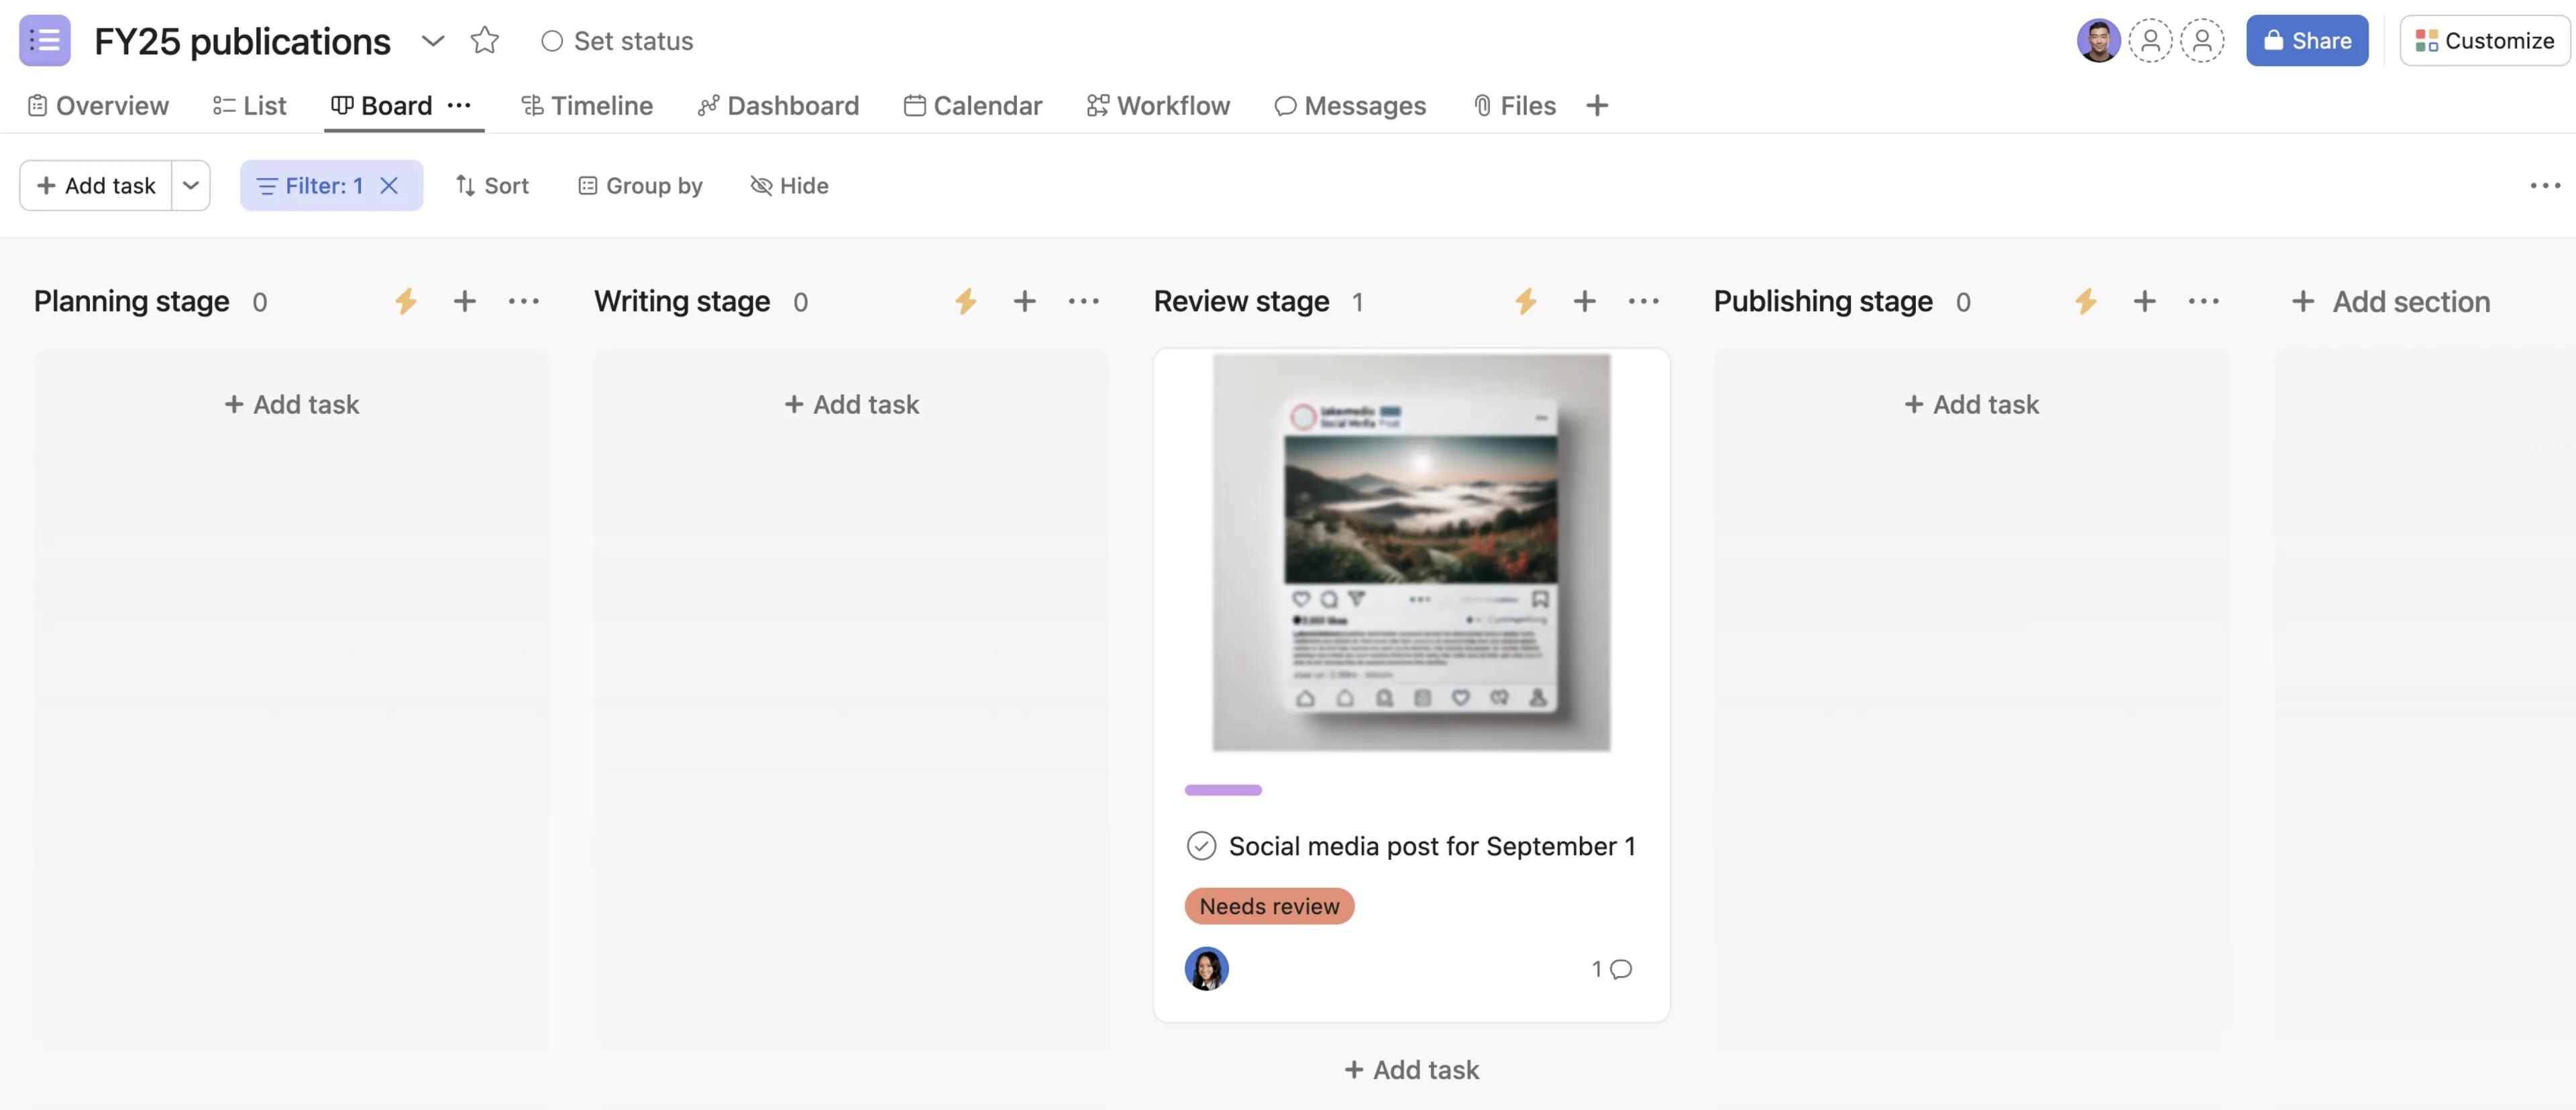Mark Social media post task complete

(1201, 846)
